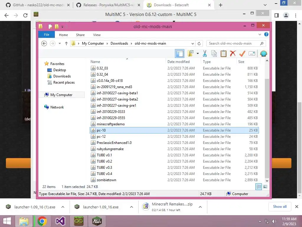Screen dimensions: 302x227
Task: Open the folder options toolbar icon
Action: 190,53
